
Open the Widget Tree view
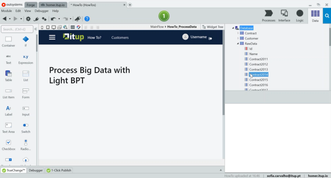[213, 27]
